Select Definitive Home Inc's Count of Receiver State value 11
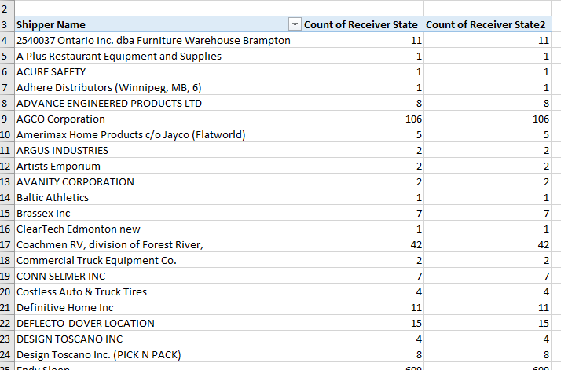 coord(363,308)
